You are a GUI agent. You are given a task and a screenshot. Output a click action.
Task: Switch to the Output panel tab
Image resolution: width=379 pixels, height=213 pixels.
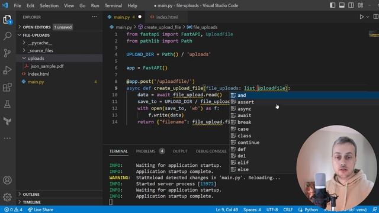(x=180, y=151)
